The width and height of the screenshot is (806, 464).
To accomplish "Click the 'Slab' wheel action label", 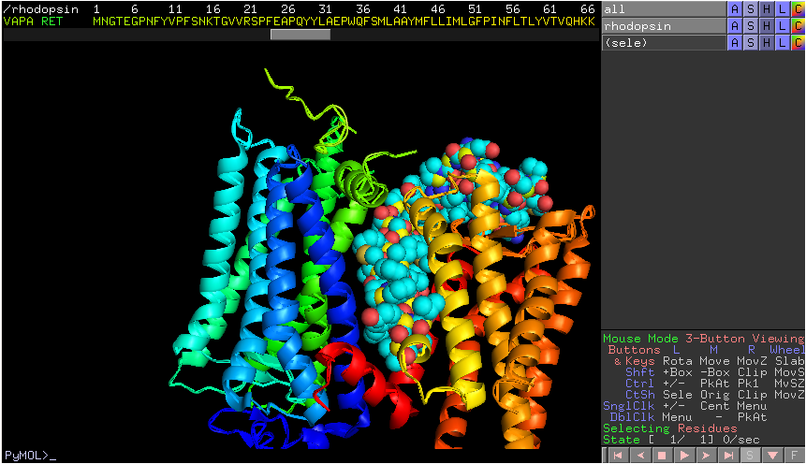I will (x=789, y=361).
